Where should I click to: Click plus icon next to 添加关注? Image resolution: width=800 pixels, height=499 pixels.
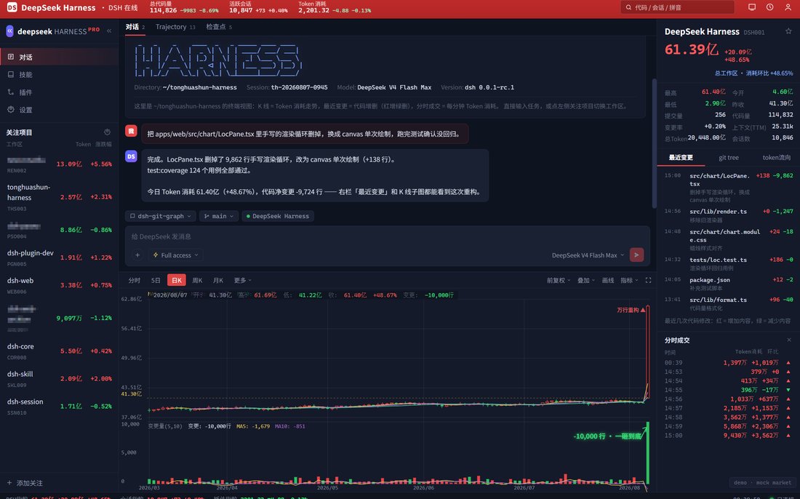point(9,483)
